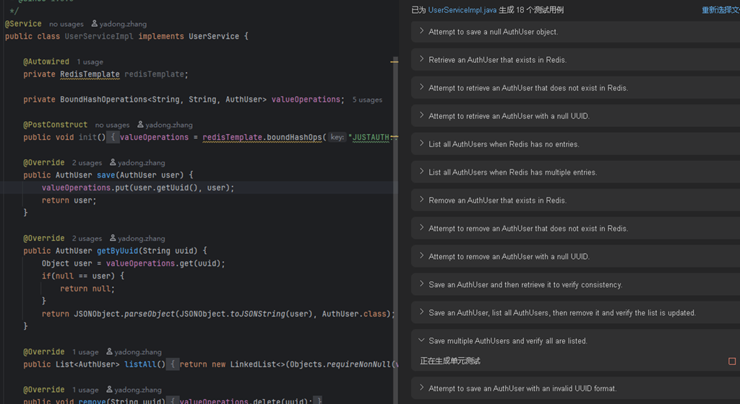This screenshot has width=740, height=404.
Task: Open the UserServiceImpl.java file link
Action: pos(462,10)
